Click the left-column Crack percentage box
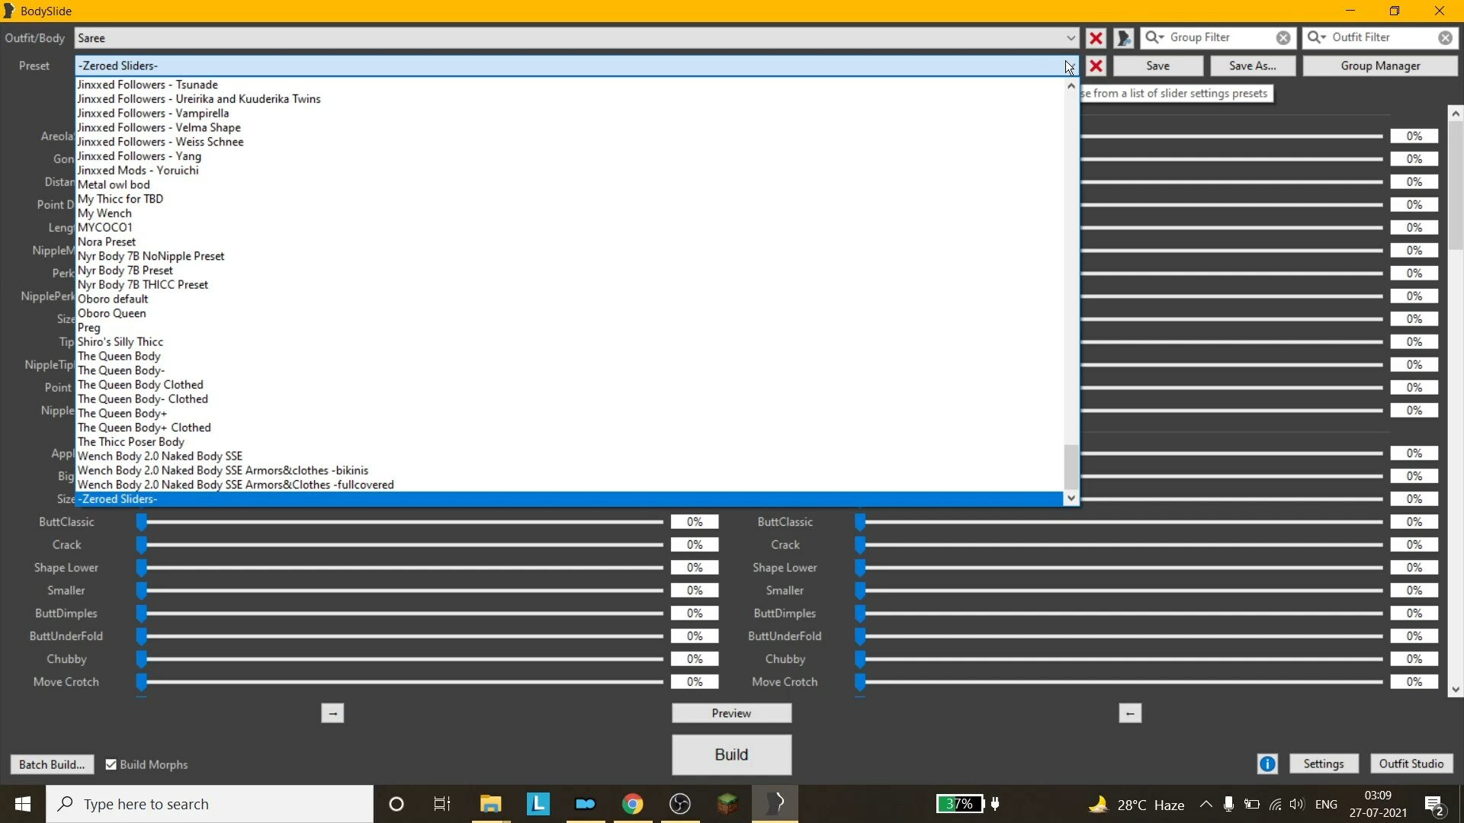Image resolution: width=1464 pixels, height=823 pixels. pos(695,545)
